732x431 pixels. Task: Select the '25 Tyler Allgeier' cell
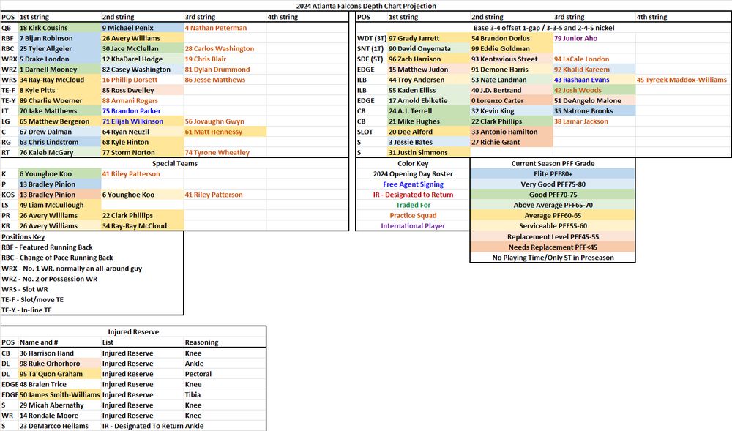coord(60,48)
